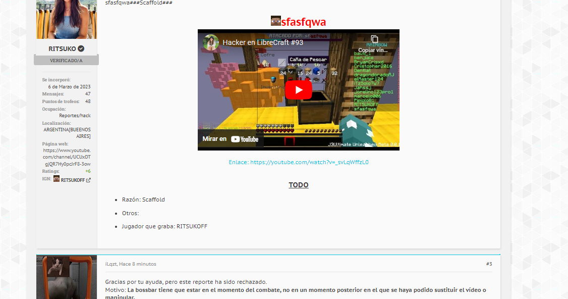
Task: Click the Minecraft head icon beside sfasfqwa title
Action: [276, 21]
